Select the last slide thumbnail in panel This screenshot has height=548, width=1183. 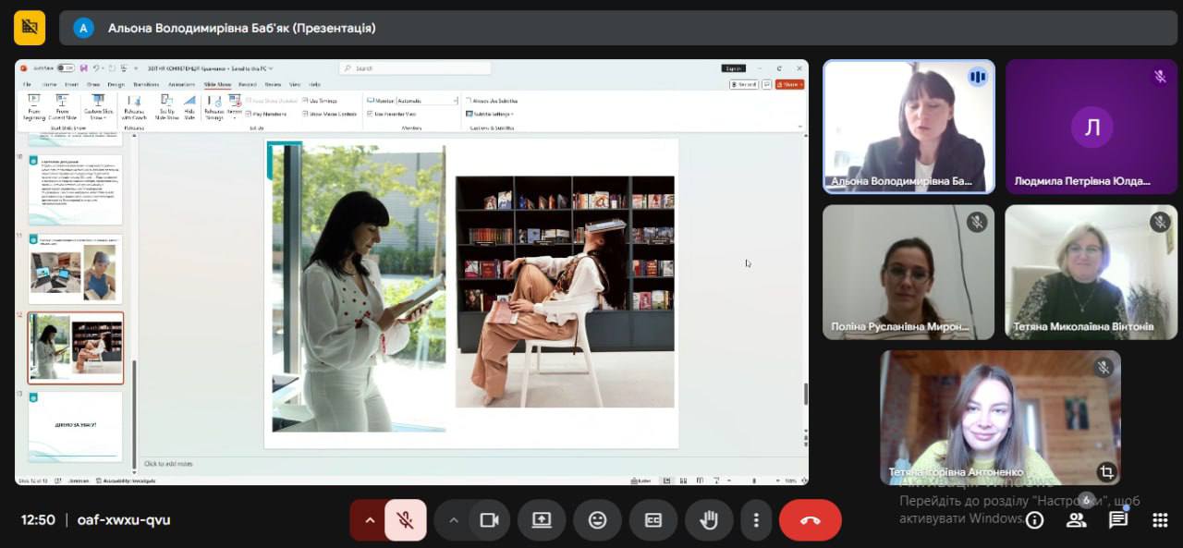click(x=76, y=425)
